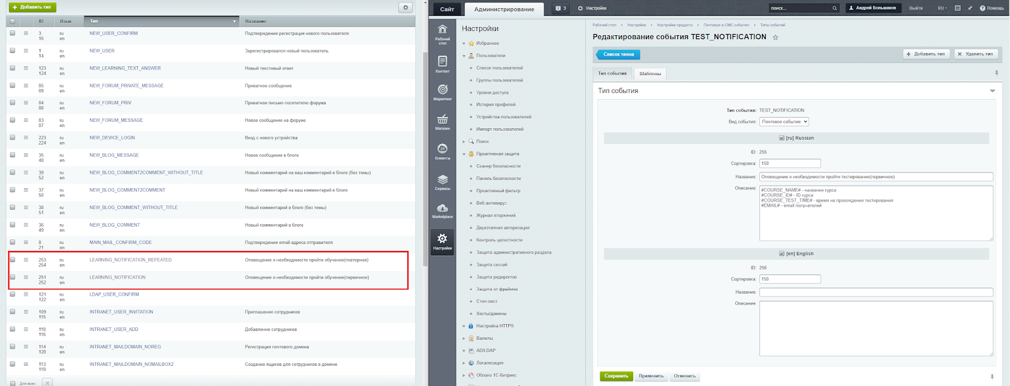1010x386 pixels.
Task: Click user profile Андрей Большаков
Action: point(872,8)
